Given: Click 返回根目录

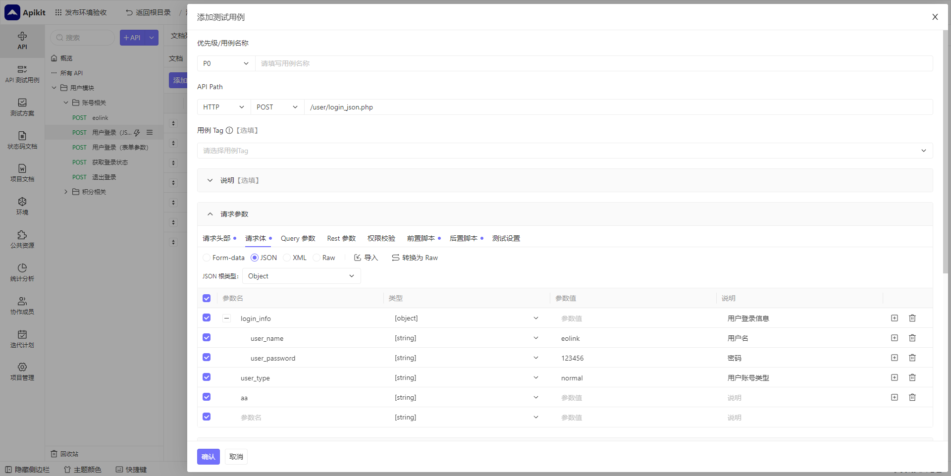Looking at the screenshot, I should 148,12.
